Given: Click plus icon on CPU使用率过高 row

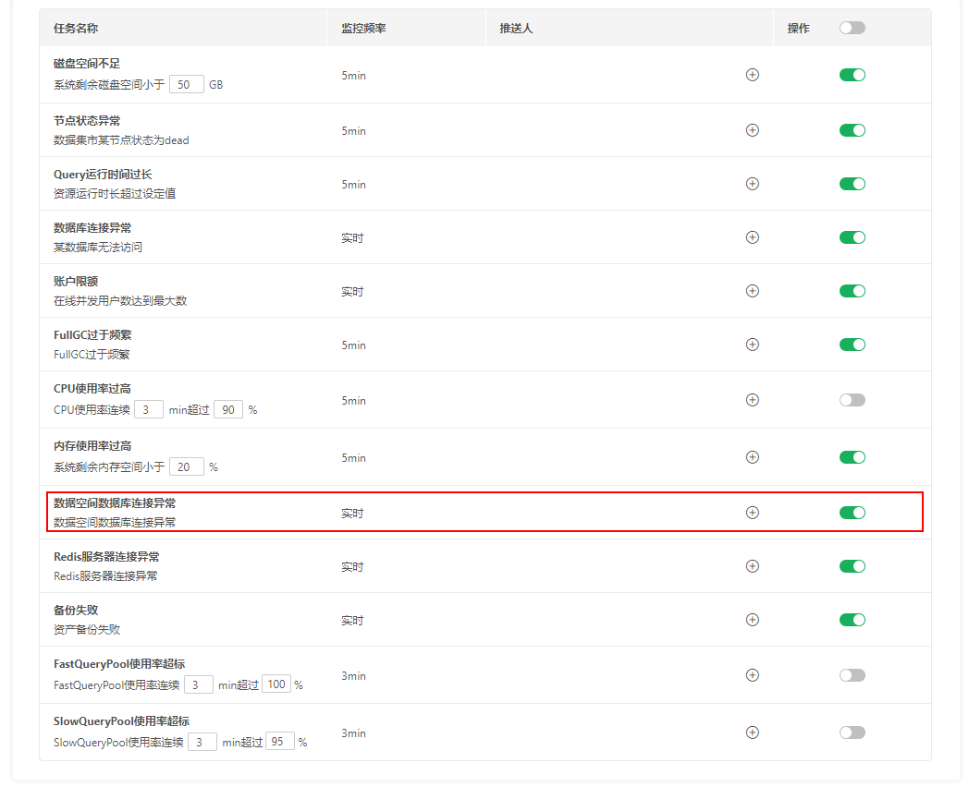Looking at the screenshot, I should [x=753, y=399].
